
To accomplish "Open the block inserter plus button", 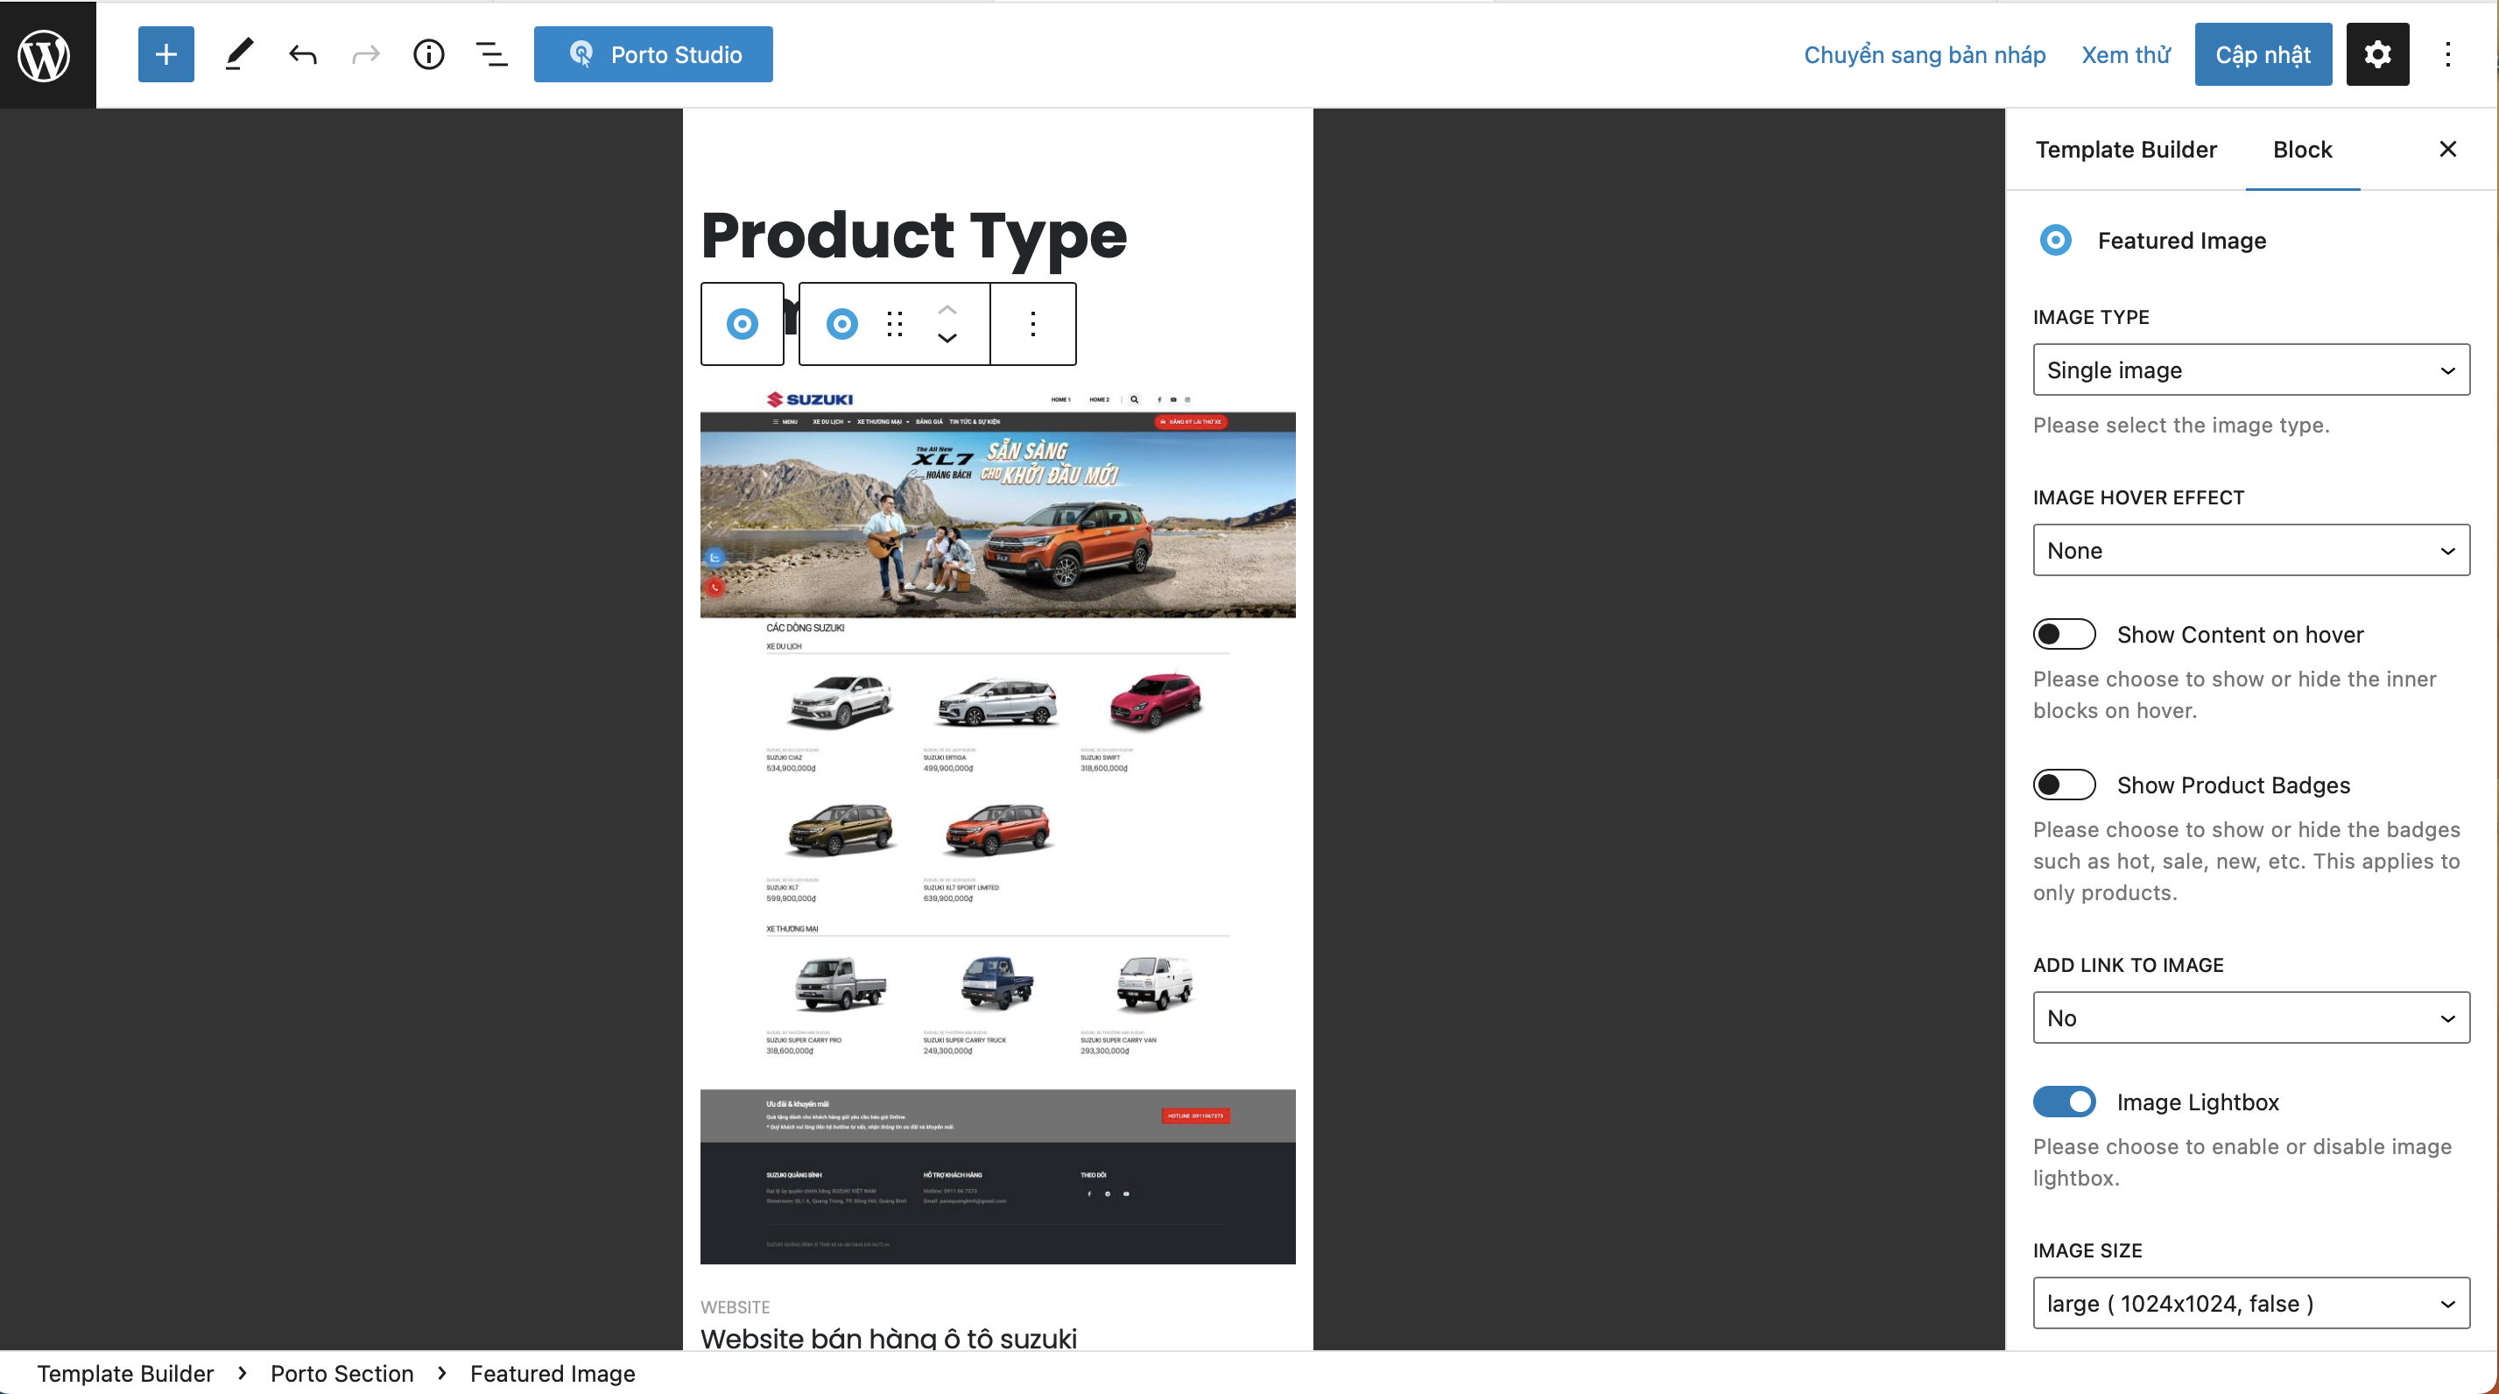I will coord(165,54).
